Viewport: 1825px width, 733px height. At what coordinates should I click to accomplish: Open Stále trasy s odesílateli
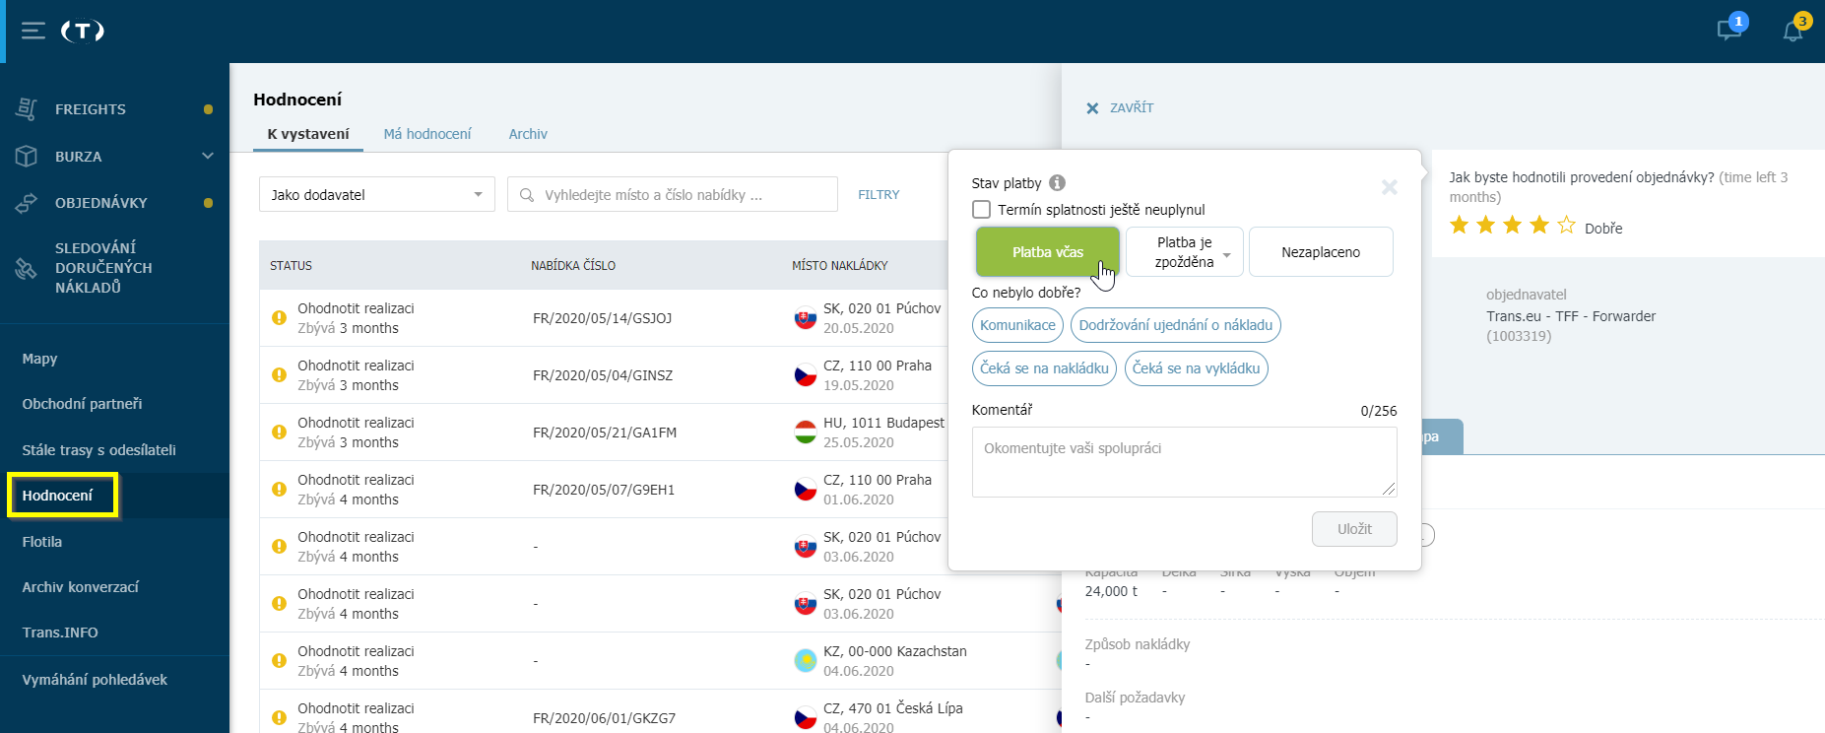click(99, 450)
